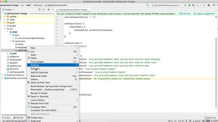Open the Analyze submenu
Screen dimensions: 218x122
point(53,65)
